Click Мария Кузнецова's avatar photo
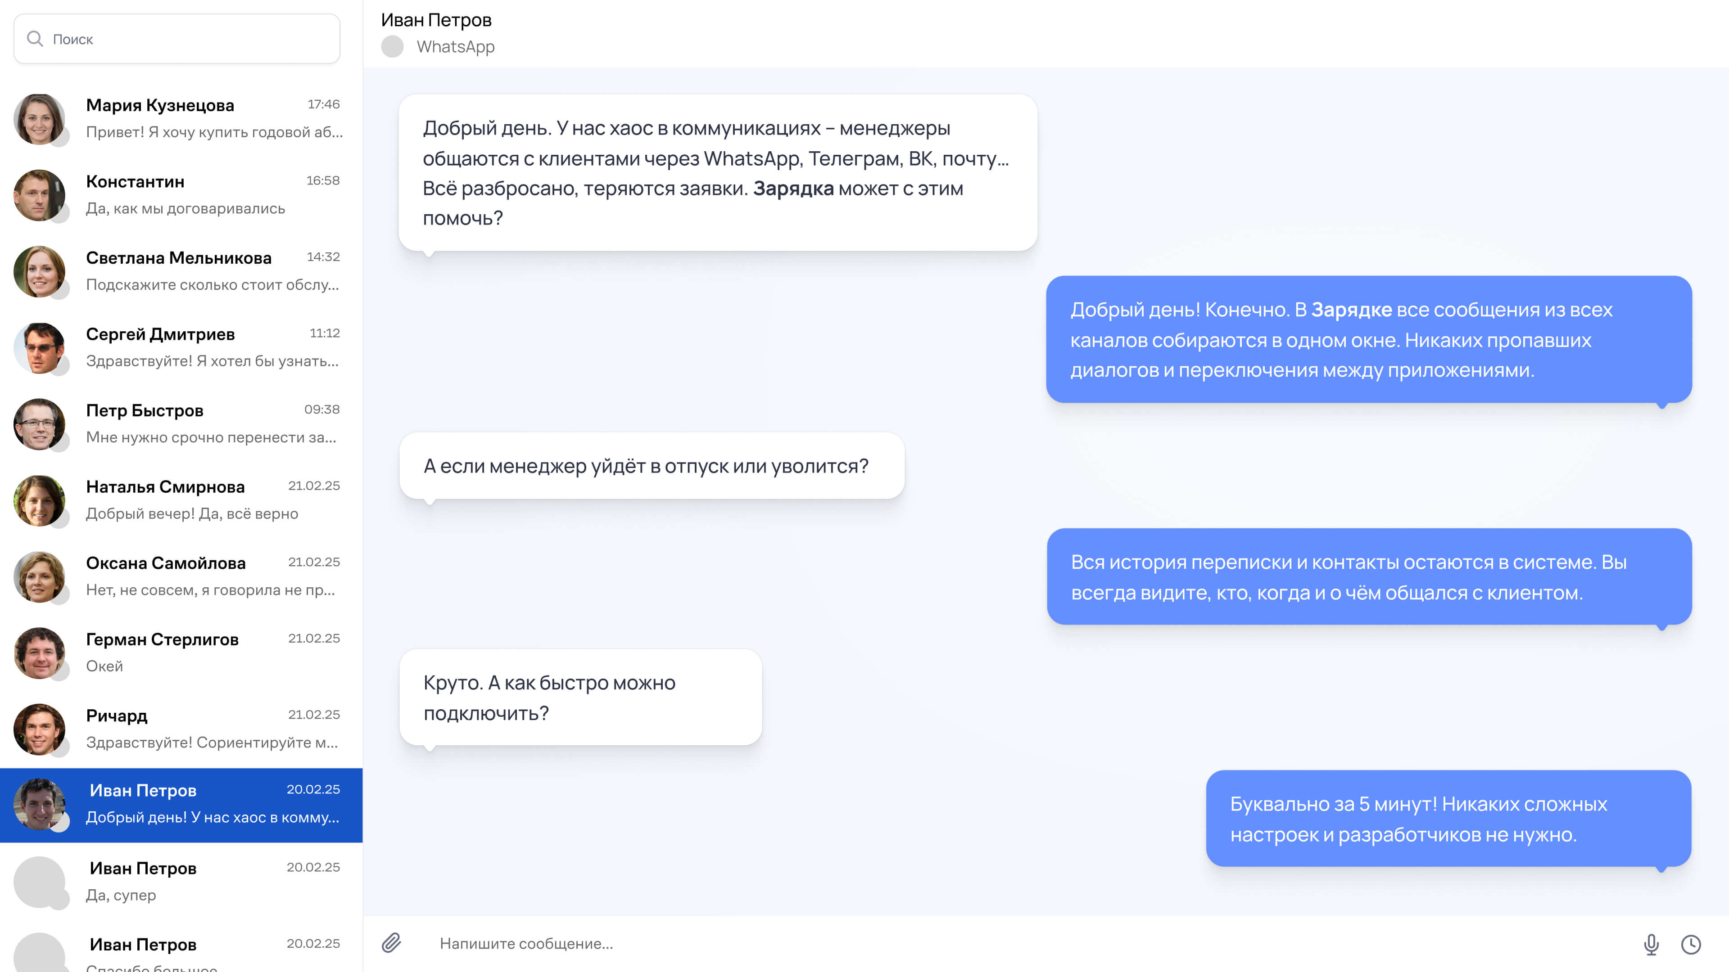 click(39, 119)
